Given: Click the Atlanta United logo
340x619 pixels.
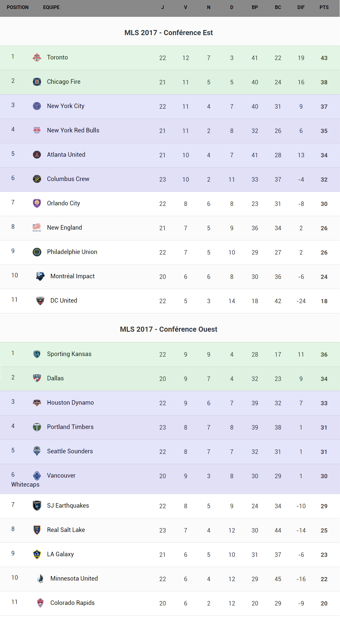Looking at the screenshot, I should click(37, 155).
